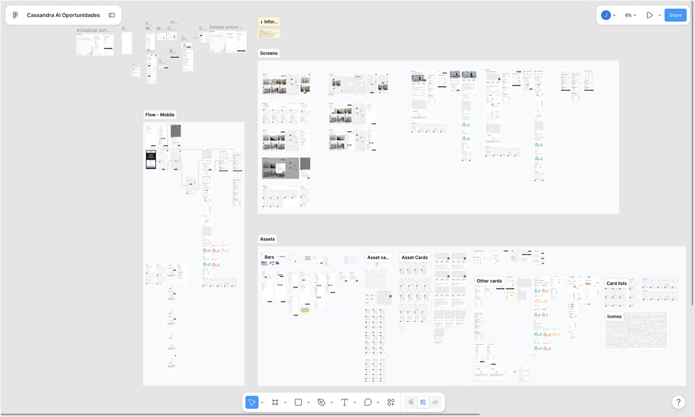Expand the Frame tool options chevron
This screenshot has height=417, width=695.
coord(285,402)
